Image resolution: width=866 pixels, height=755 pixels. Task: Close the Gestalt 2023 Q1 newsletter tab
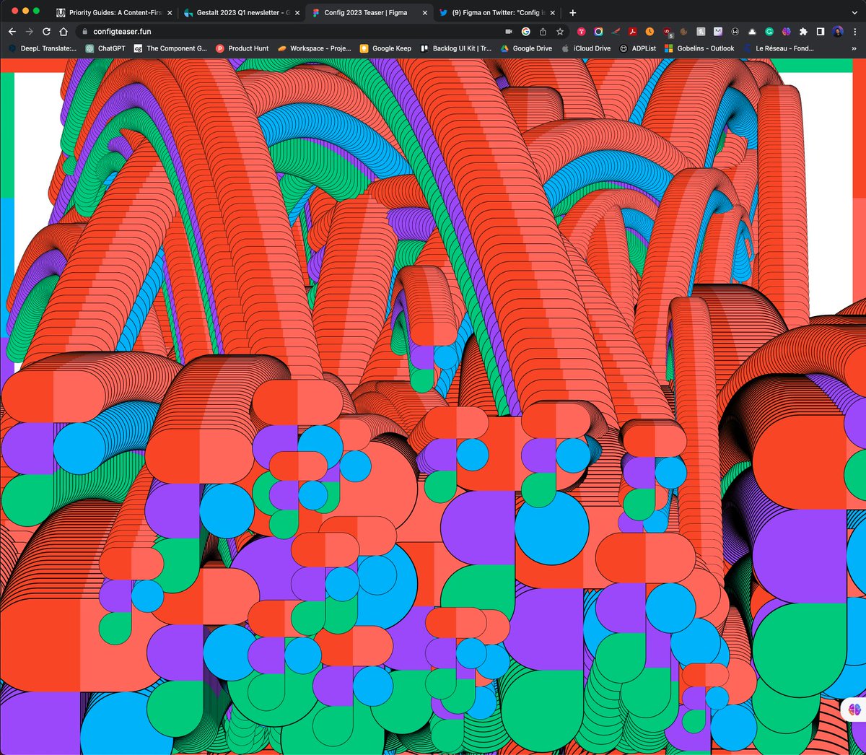[x=297, y=12]
